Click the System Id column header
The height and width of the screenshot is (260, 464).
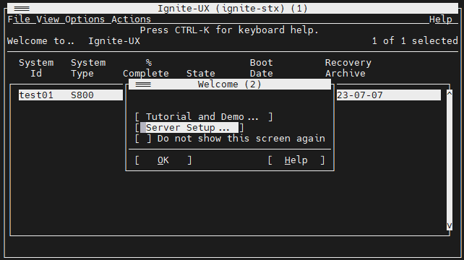coord(36,68)
